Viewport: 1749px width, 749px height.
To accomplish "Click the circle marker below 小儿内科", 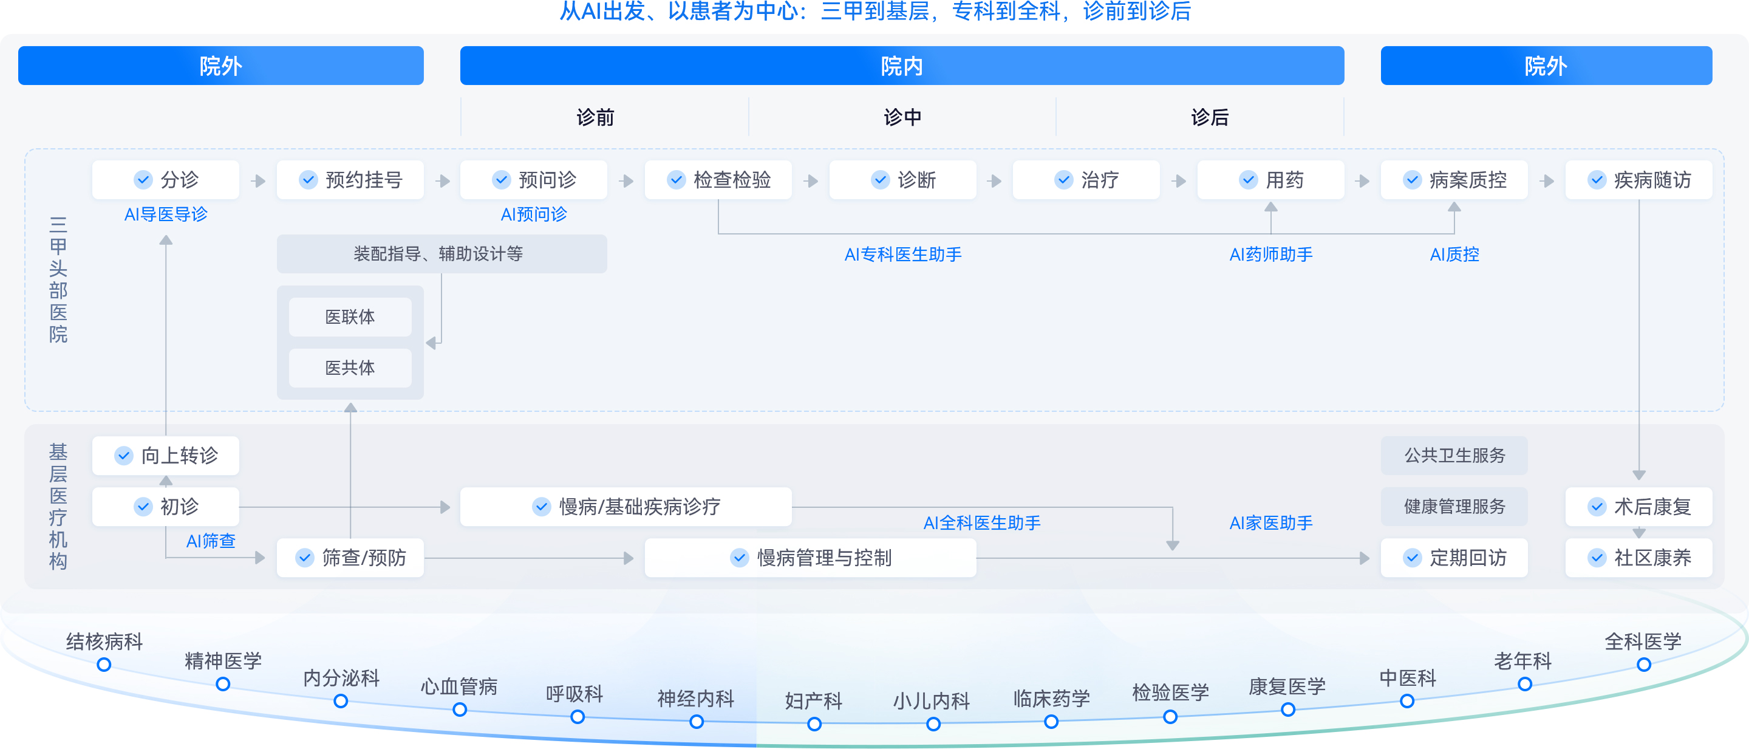I will pos(933,725).
